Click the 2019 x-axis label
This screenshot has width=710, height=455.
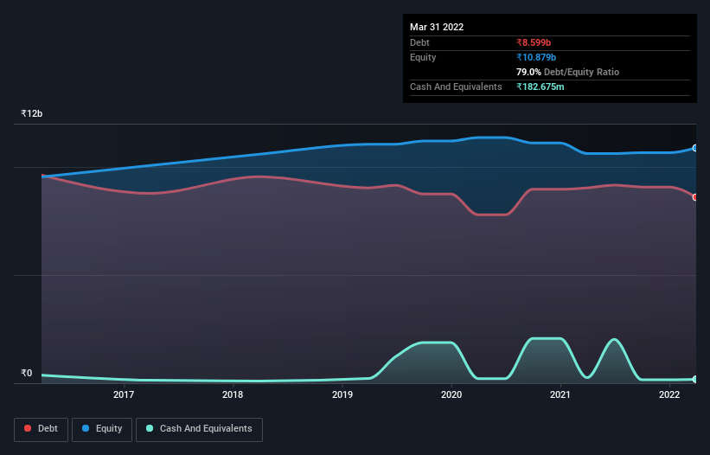[x=342, y=394]
